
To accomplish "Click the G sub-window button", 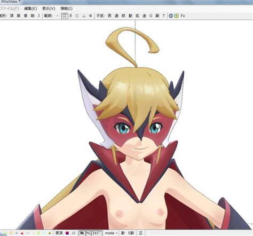I will click(151, 16).
